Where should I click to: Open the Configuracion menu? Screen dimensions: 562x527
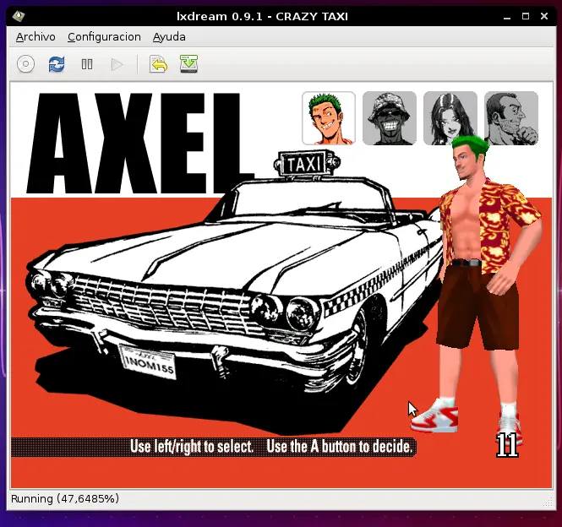click(x=104, y=37)
